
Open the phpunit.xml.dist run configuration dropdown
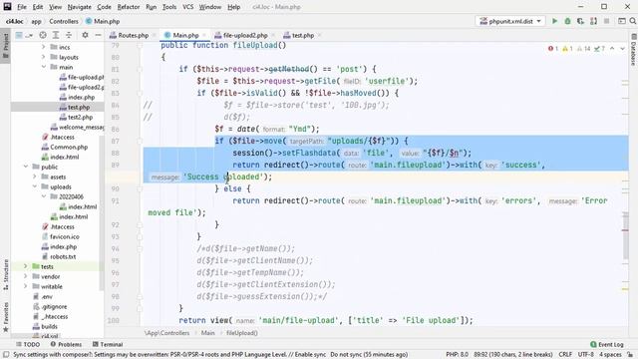point(510,21)
